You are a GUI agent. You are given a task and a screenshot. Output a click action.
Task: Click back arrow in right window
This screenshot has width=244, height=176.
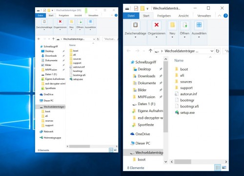(x=129, y=51)
